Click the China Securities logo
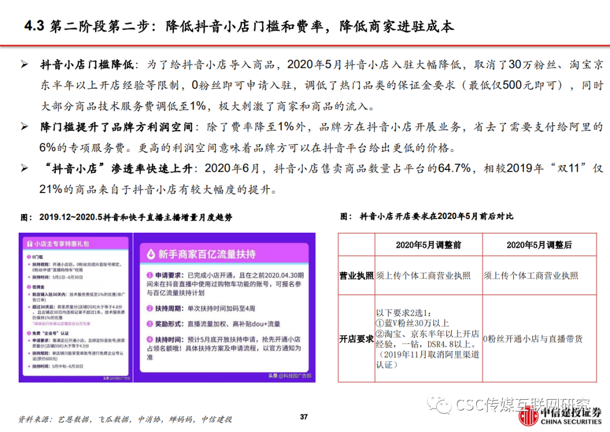610x432 pixels. tap(561, 416)
